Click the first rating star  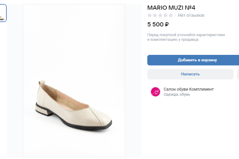[x=150, y=16]
